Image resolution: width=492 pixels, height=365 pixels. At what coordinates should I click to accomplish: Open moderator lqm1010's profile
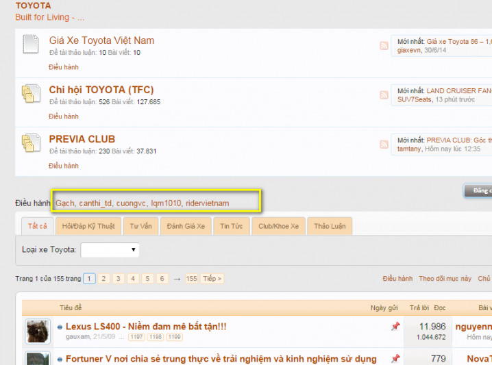[x=166, y=203]
